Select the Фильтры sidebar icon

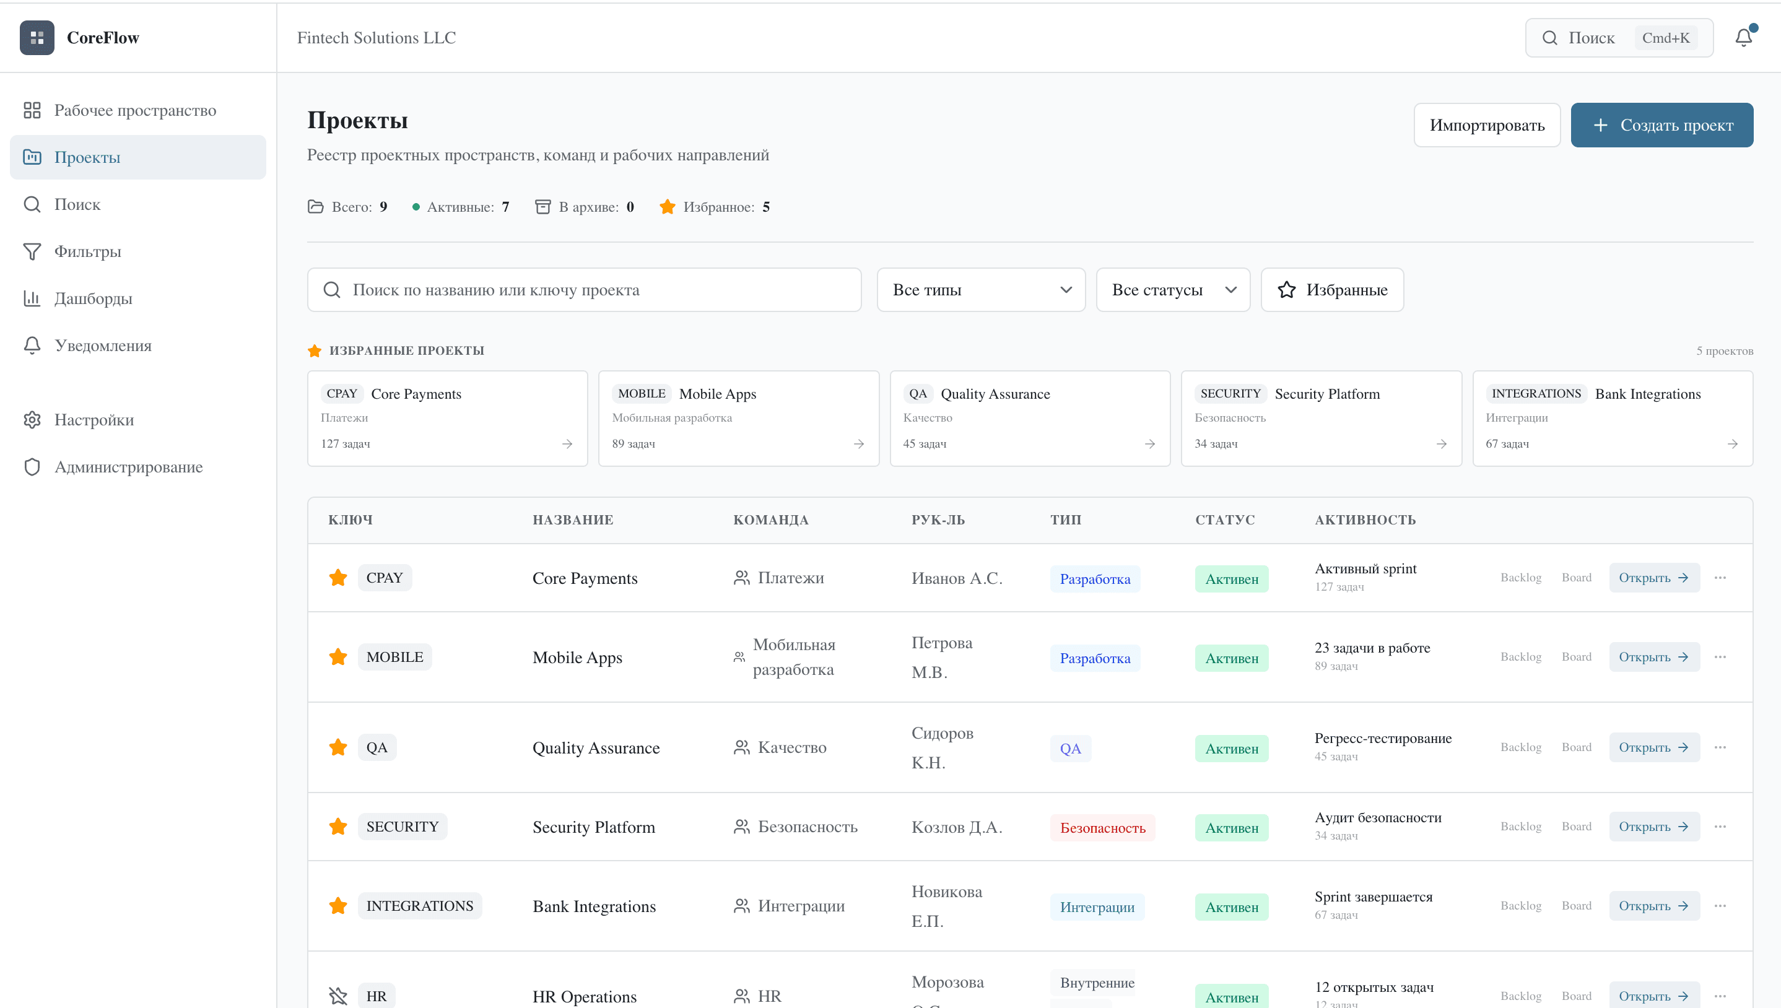tap(33, 251)
